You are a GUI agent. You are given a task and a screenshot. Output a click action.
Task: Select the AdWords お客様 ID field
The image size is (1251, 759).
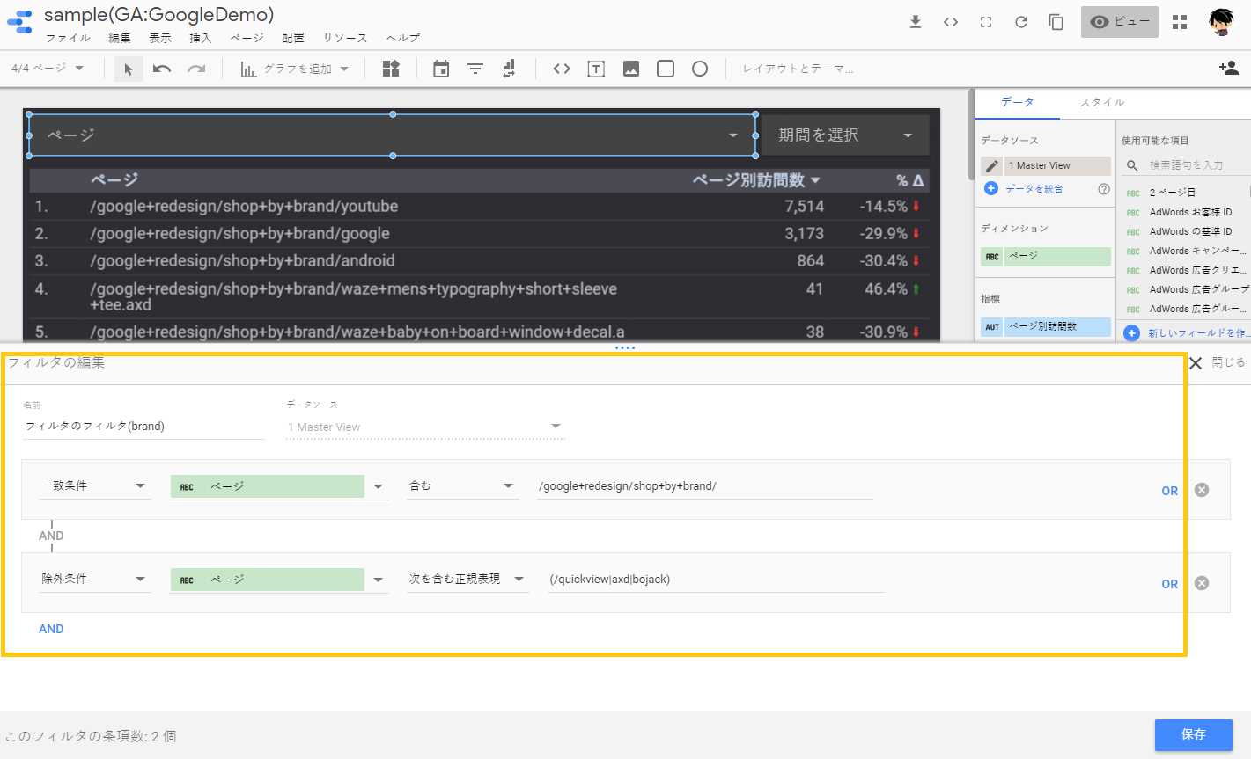click(x=1190, y=212)
